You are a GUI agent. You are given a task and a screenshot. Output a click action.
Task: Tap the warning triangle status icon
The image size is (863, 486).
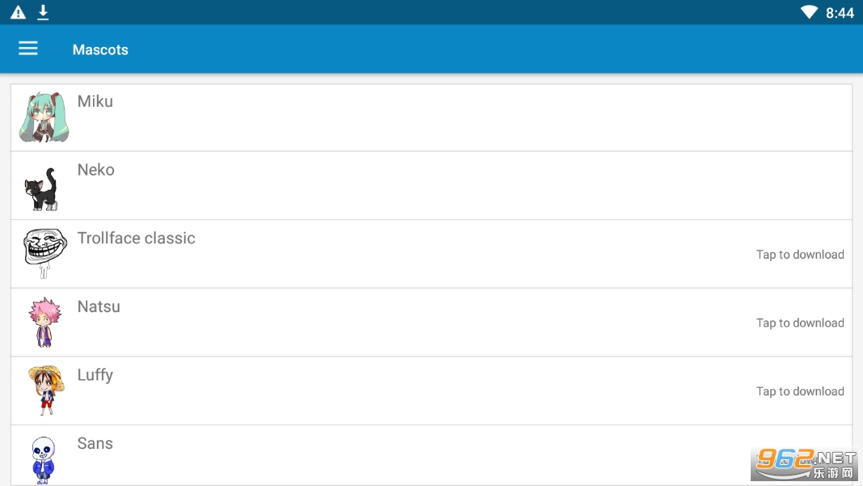point(18,12)
